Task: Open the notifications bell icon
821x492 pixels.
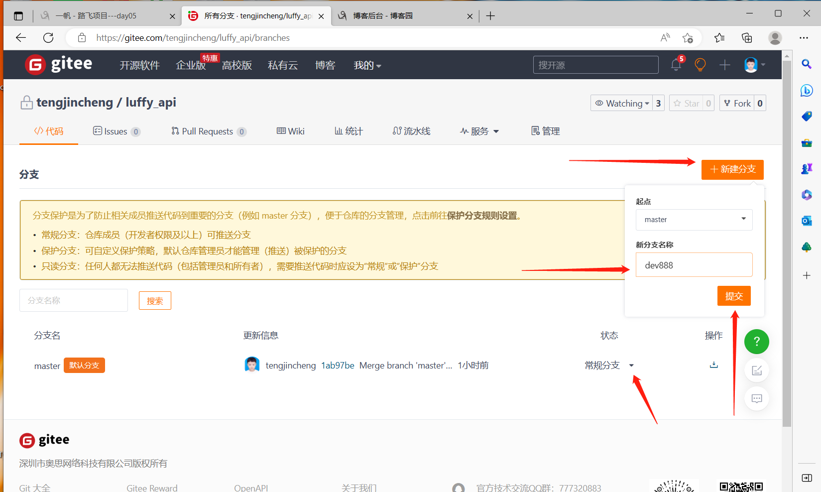Action: (676, 64)
